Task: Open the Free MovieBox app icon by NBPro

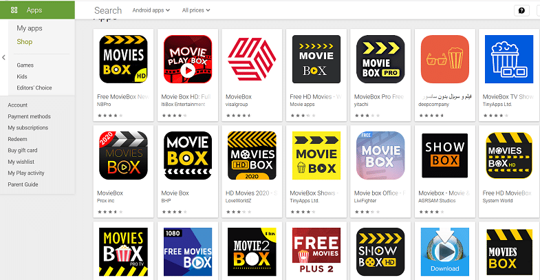Action: pos(123,59)
